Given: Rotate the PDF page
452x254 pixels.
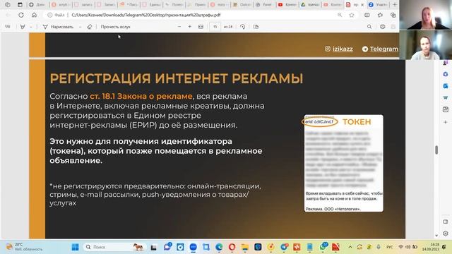Looking at the screenshot, I should coord(243,27).
